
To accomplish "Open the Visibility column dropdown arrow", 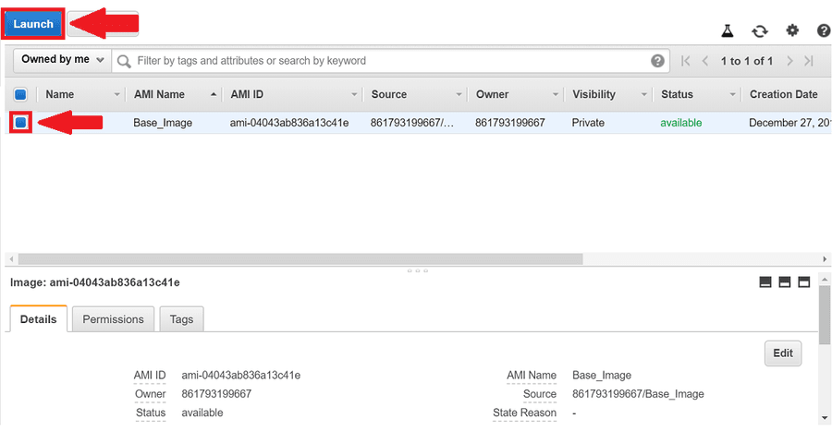I will (x=644, y=95).
